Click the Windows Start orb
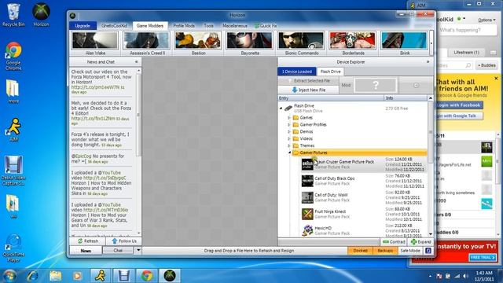 pyautogui.click(x=9, y=276)
